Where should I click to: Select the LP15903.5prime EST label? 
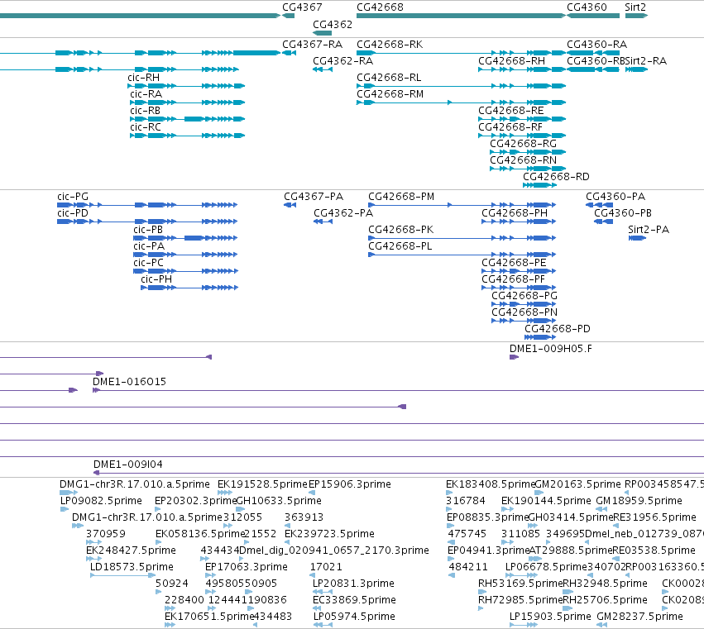pyautogui.click(x=550, y=617)
